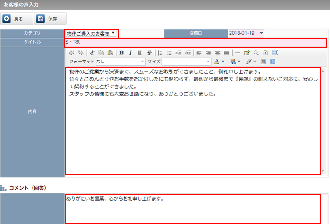
Task: Align text left
Action: [198, 53]
